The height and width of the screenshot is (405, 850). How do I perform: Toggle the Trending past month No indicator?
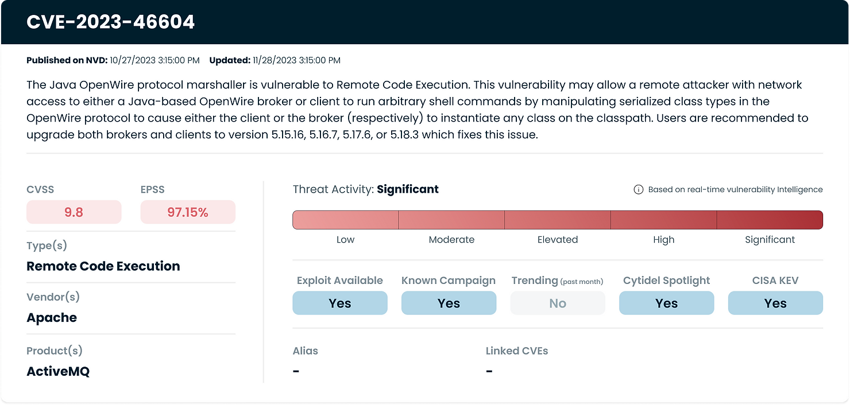coord(558,303)
